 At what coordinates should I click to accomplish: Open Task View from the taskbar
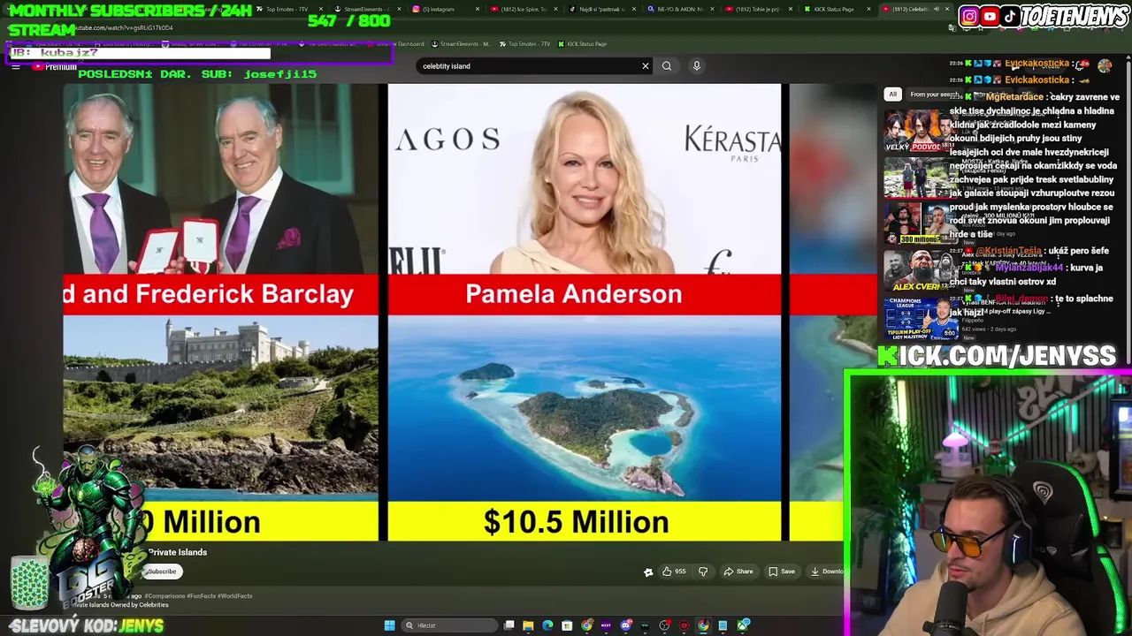pyautogui.click(x=509, y=625)
